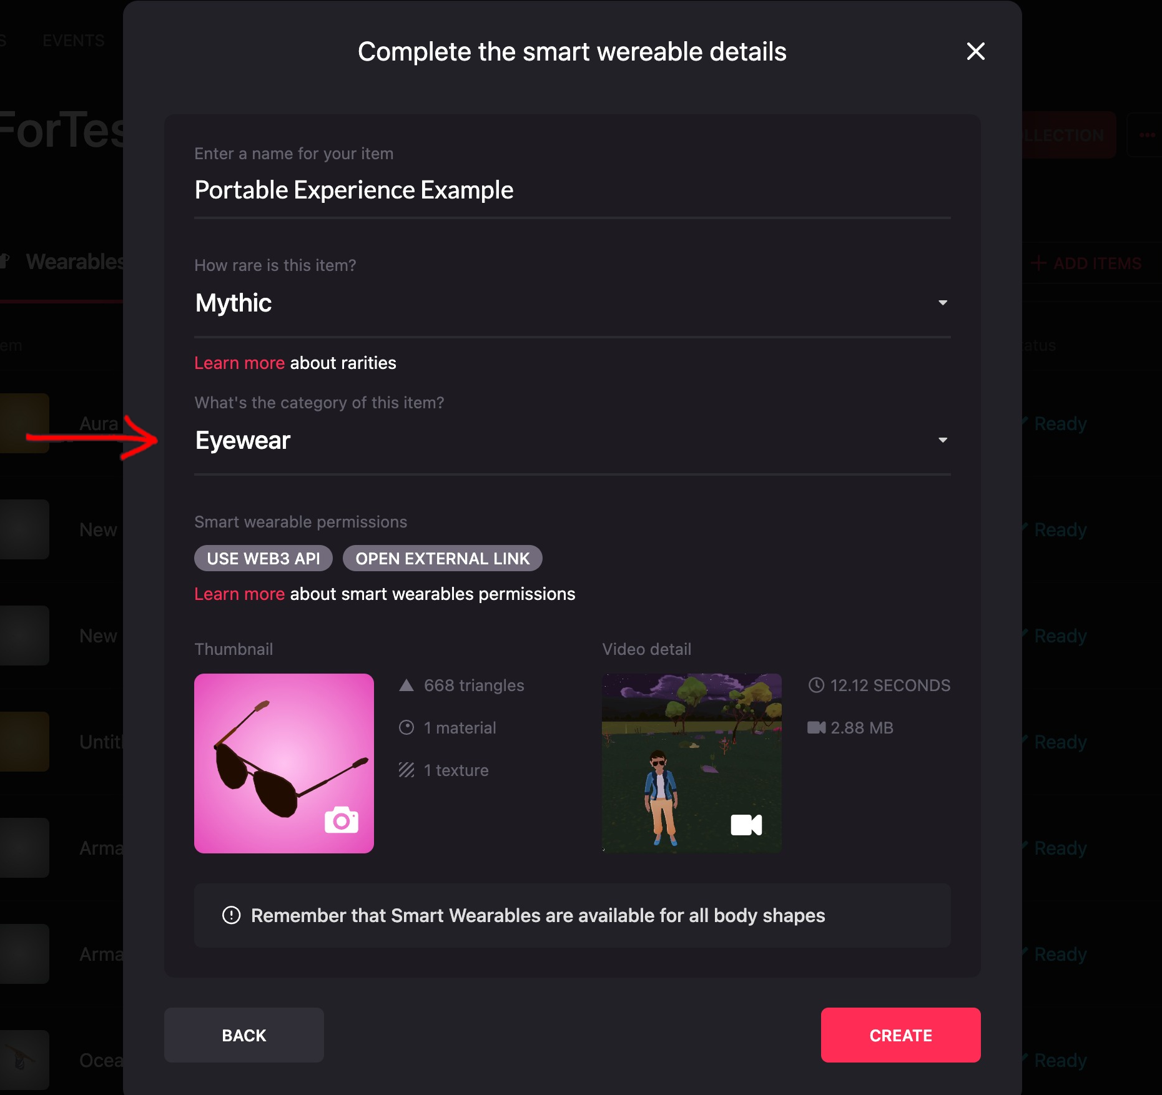Click the triangles count icon
The height and width of the screenshot is (1095, 1162).
(x=406, y=685)
